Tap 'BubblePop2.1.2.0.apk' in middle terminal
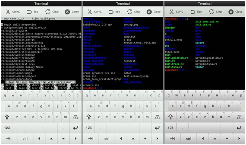This screenshot has height=145, width=246. [98, 25]
